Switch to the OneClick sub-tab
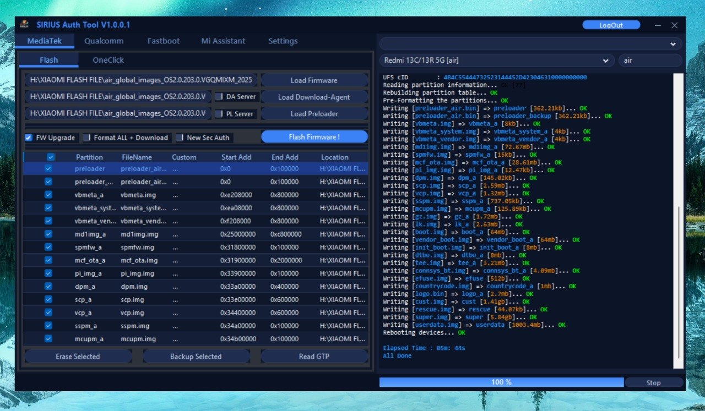This screenshot has width=705, height=411. [x=108, y=60]
